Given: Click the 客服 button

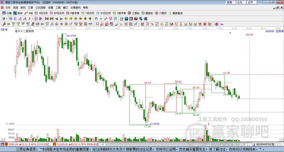Looking at the screenshot, I should pyautogui.click(x=231, y=2).
